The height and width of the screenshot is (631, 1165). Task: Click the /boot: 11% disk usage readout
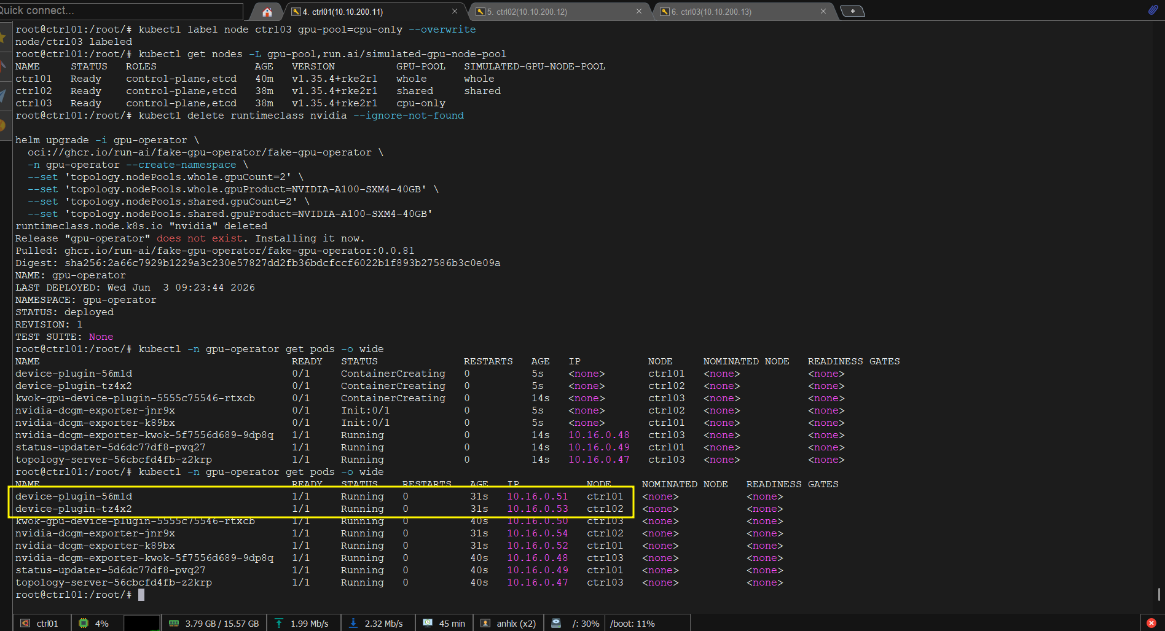[632, 624]
